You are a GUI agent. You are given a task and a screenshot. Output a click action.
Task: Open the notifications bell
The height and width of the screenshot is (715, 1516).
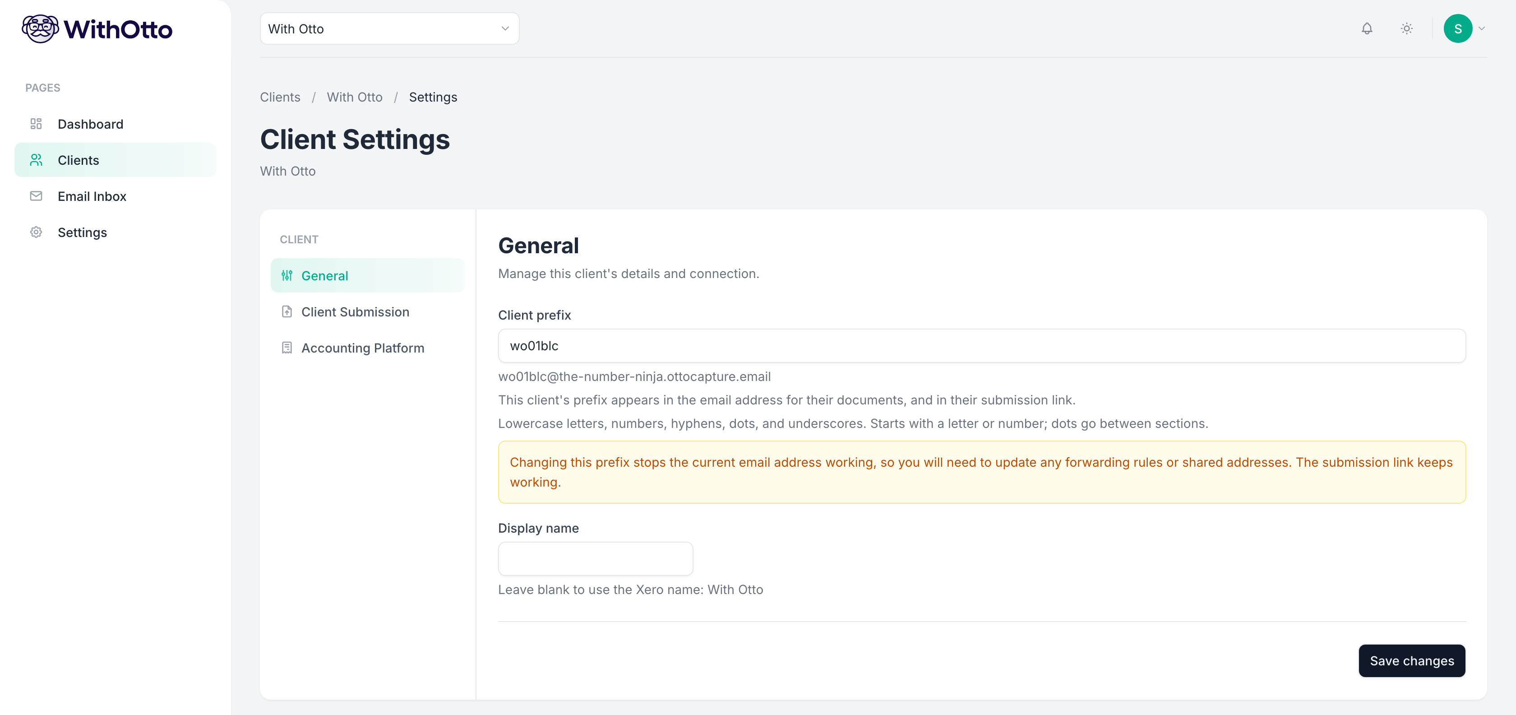(x=1367, y=28)
